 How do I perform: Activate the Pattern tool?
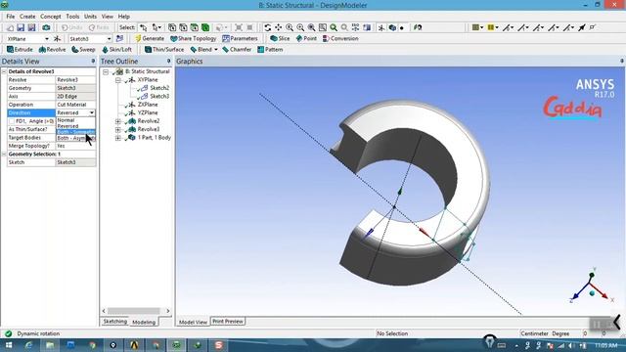coord(270,50)
